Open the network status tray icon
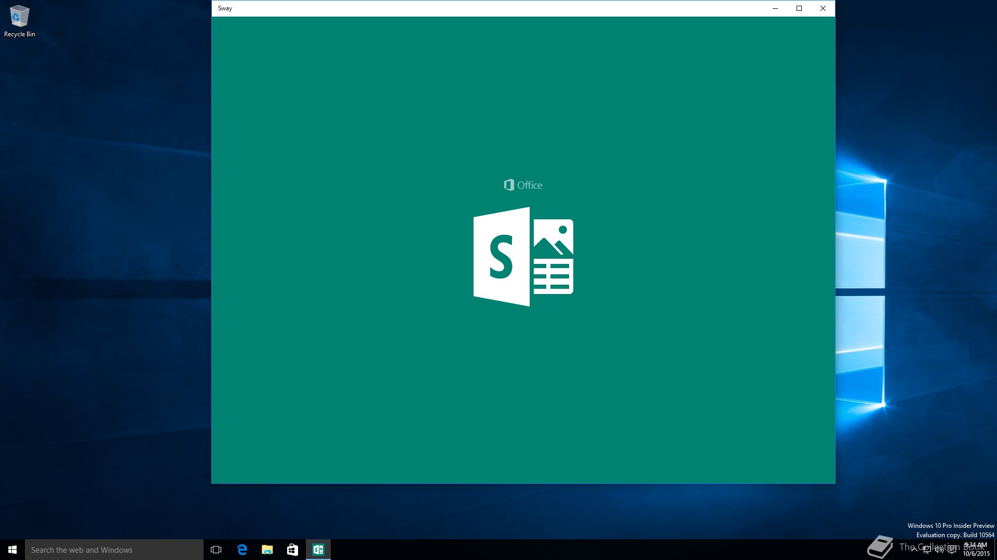 click(x=927, y=550)
